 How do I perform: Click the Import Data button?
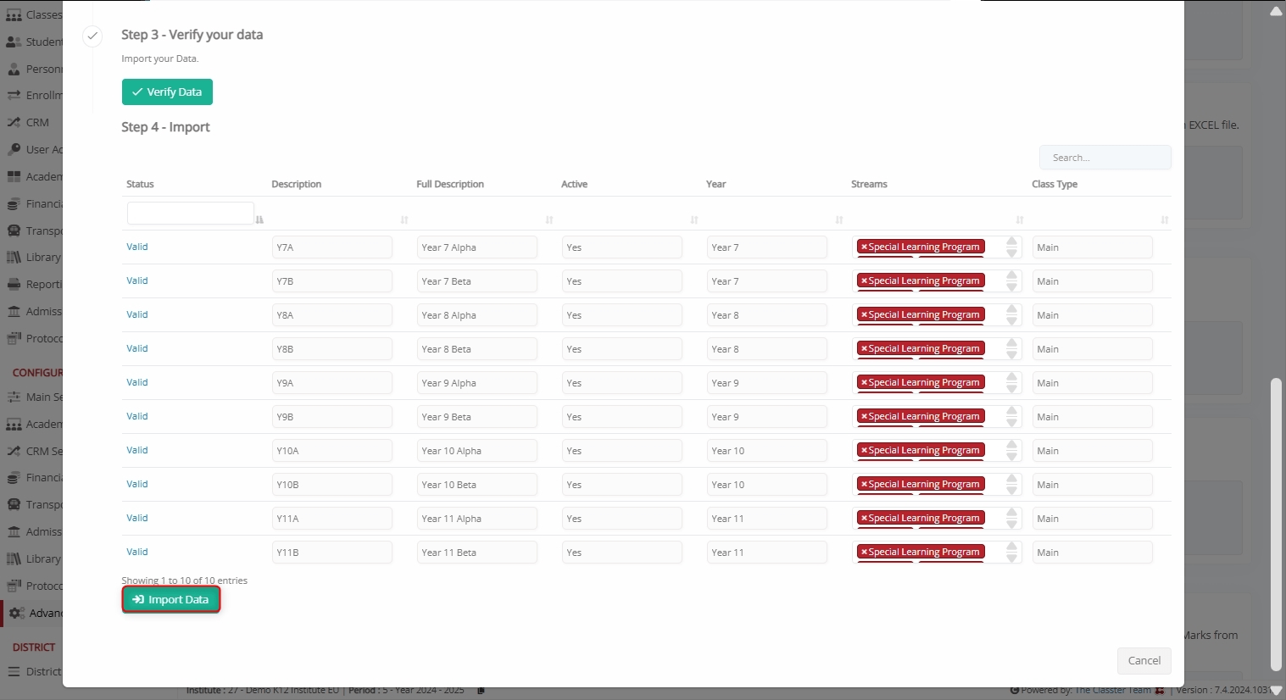click(x=170, y=599)
